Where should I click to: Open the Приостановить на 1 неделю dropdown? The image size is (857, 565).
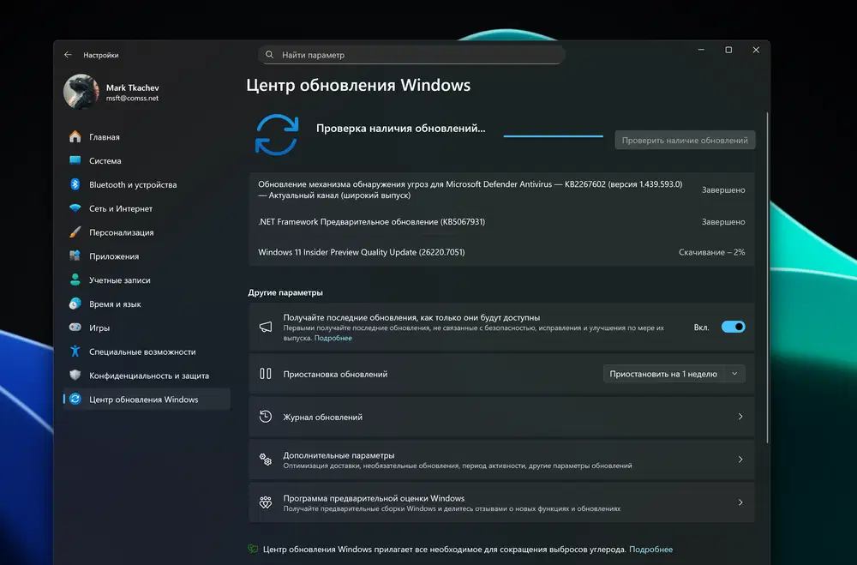pyautogui.click(x=674, y=373)
